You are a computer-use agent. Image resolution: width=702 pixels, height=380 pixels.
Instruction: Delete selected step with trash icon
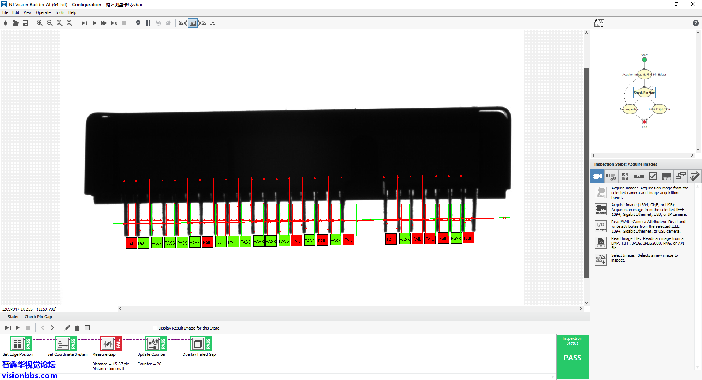[x=77, y=328]
